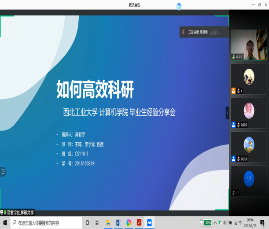The image size is (269, 229).
Task: Switch to Tencent Meeting taskbar icon
Action: pos(149,222)
